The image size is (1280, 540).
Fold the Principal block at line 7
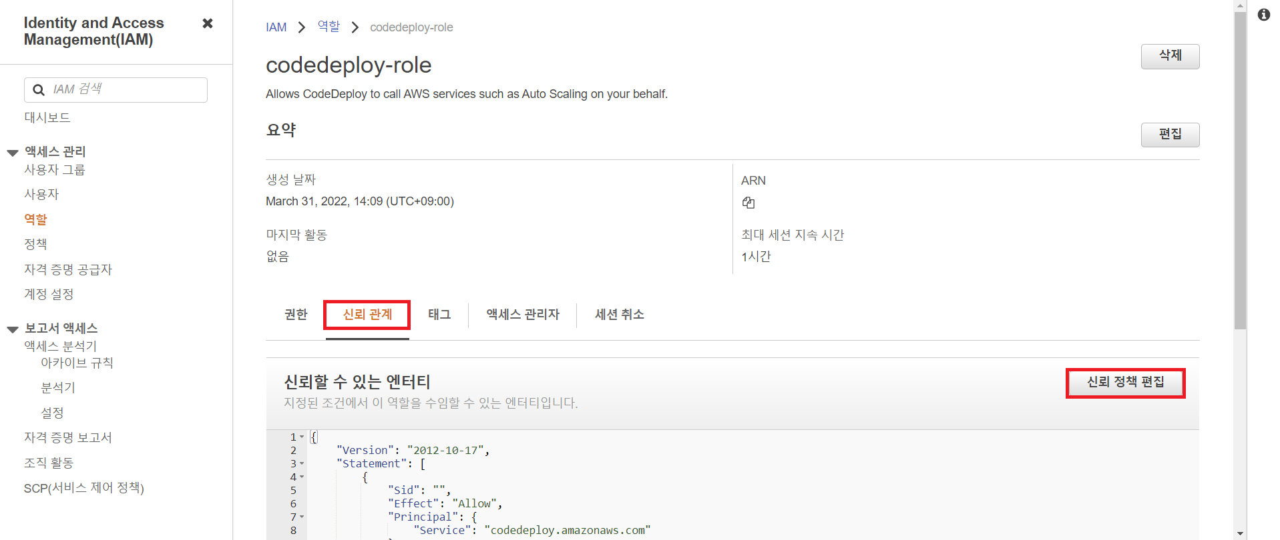(302, 517)
